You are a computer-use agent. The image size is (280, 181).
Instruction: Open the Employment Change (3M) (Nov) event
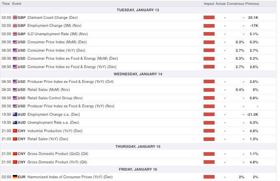[x=54, y=26]
